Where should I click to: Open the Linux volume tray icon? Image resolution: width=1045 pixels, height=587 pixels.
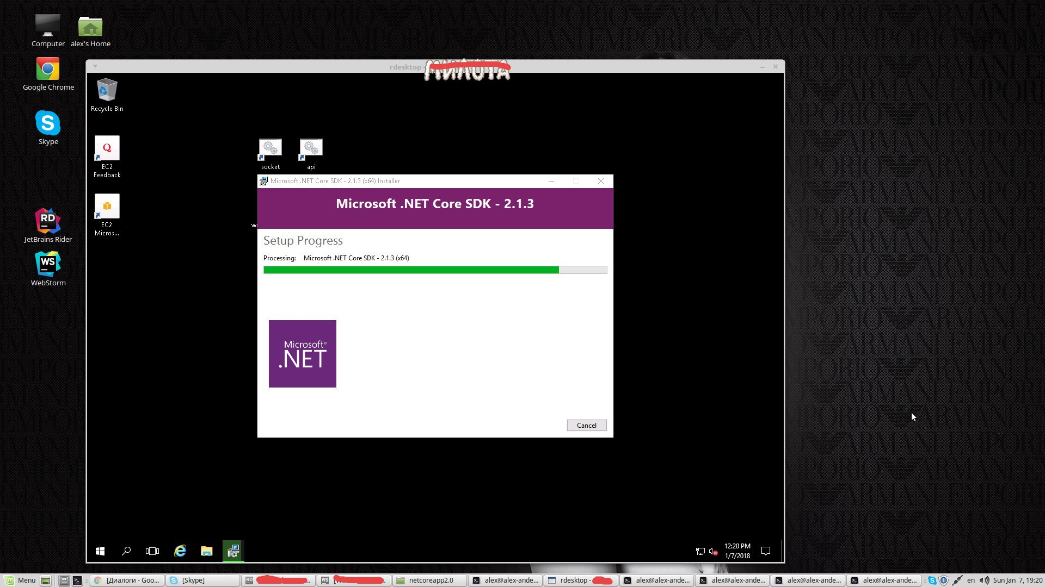click(x=984, y=580)
